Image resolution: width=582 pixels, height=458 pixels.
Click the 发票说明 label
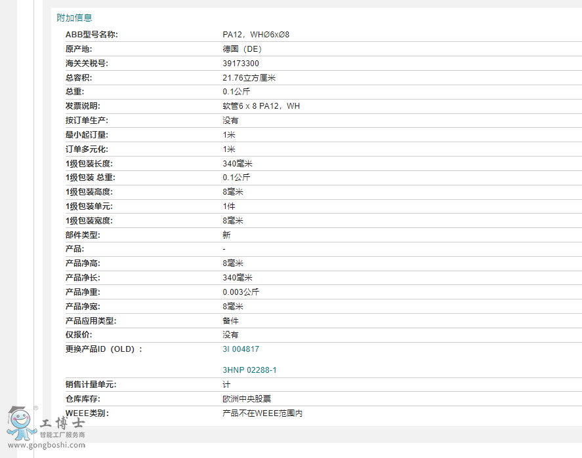point(83,106)
